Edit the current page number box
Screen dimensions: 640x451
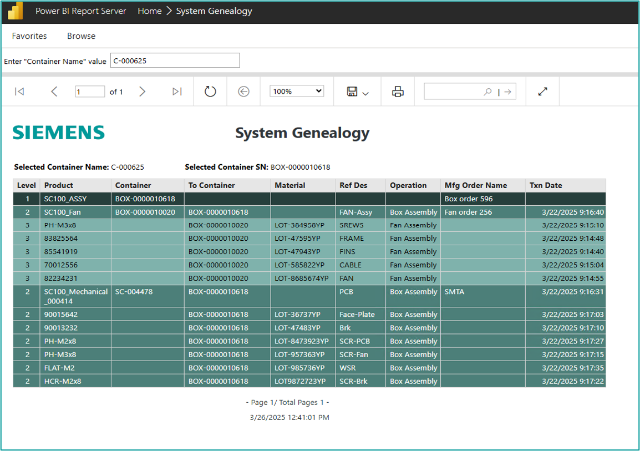coord(89,91)
